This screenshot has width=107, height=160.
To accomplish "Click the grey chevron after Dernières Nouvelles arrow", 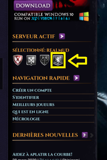I will click(x=92, y=135).
